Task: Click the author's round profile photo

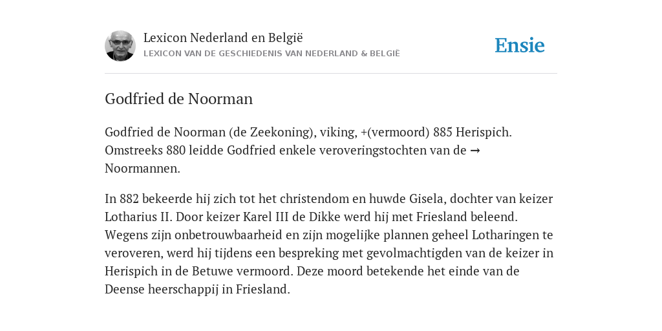Action: coord(120,46)
